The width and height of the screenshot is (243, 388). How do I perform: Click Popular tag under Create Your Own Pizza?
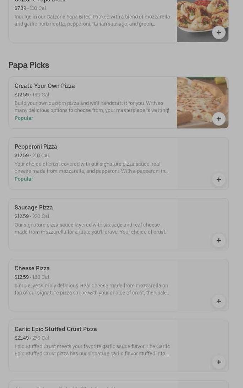click(x=24, y=118)
